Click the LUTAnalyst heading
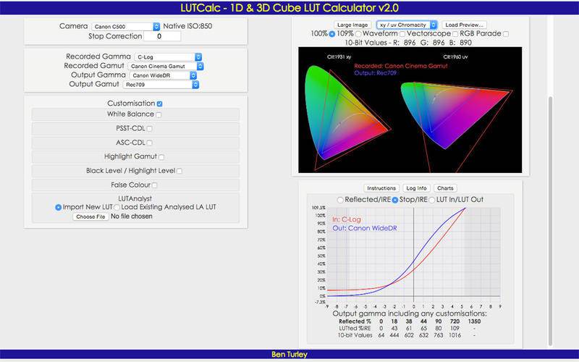This screenshot has width=579, height=362. [x=135, y=198]
